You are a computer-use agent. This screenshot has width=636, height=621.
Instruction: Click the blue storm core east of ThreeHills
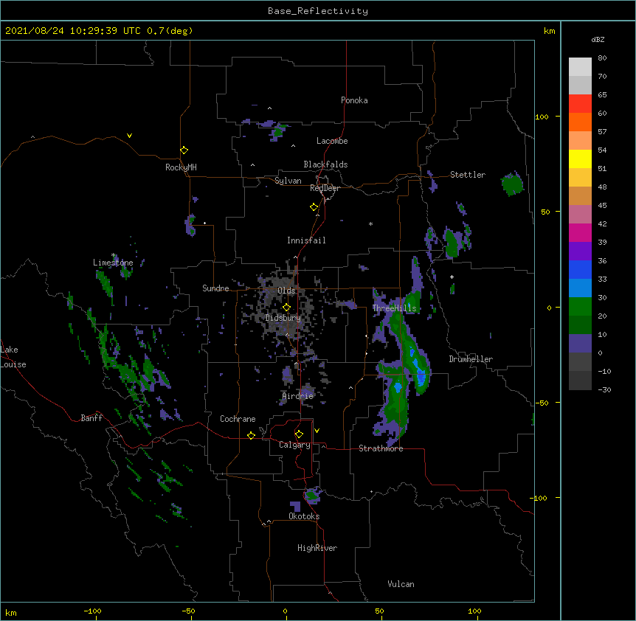click(421, 375)
